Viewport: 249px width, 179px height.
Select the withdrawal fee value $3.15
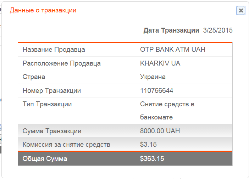pos(148,145)
